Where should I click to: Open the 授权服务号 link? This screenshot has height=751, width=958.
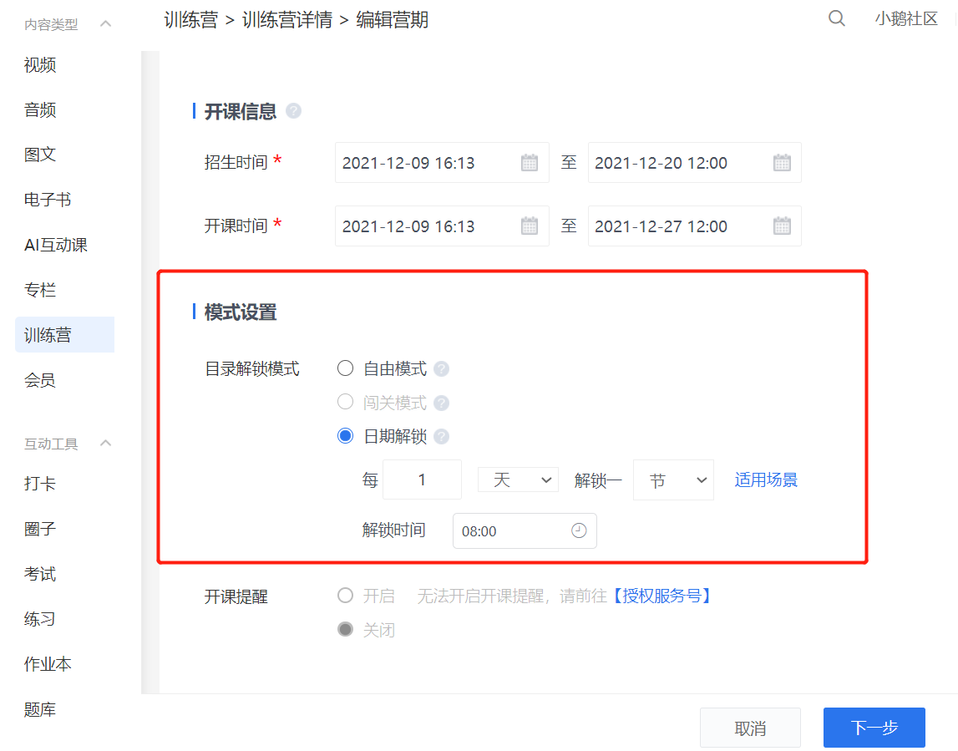pos(662,596)
